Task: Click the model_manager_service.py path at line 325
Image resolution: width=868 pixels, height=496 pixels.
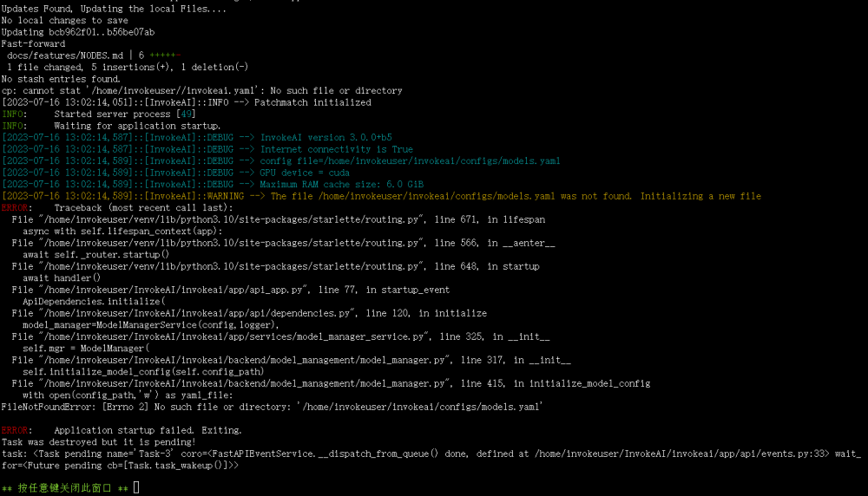Action: click(234, 336)
